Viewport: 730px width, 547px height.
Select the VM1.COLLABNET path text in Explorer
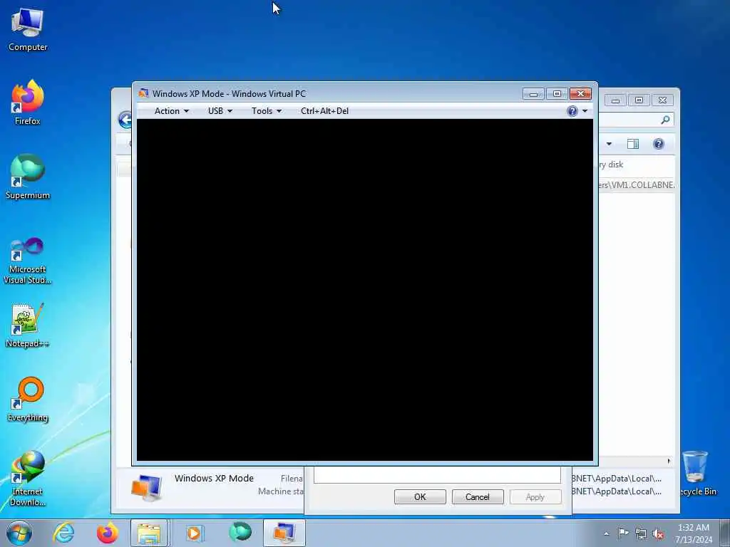[x=636, y=184]
